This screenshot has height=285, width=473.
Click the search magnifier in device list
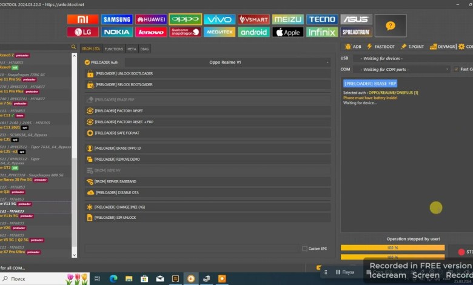coord(74,47)
